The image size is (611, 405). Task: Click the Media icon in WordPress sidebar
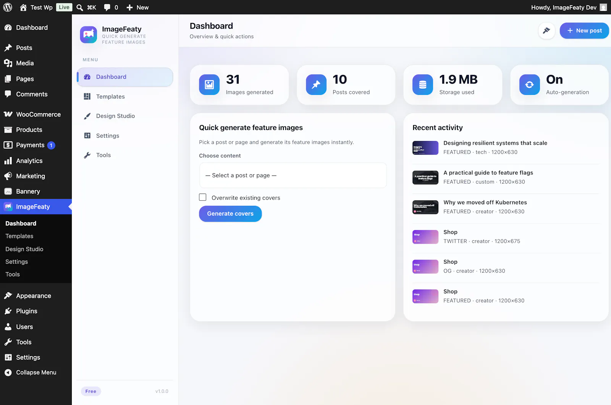tap(8, 63)
